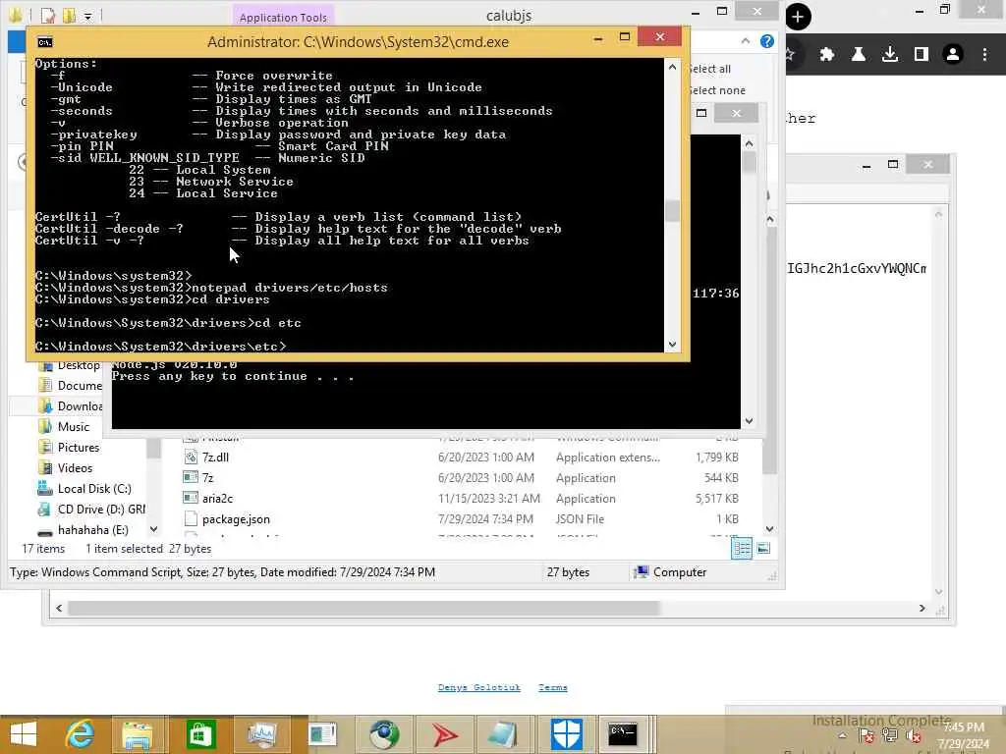Click horizontal scrollbar left arrow in browser page
1006x754 pixels.
[x=59, y=608]
